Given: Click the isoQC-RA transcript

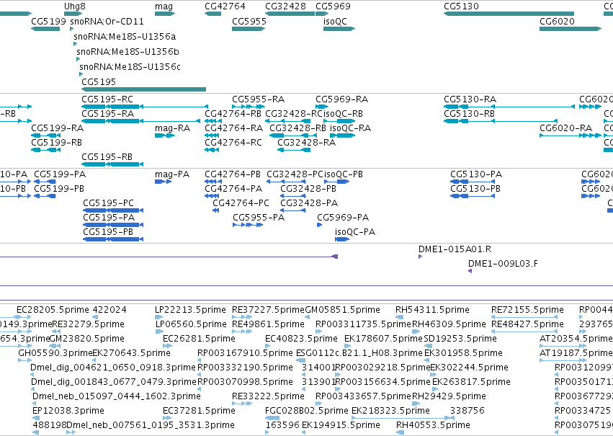Looking at the screenshot, I should (342, 135).
